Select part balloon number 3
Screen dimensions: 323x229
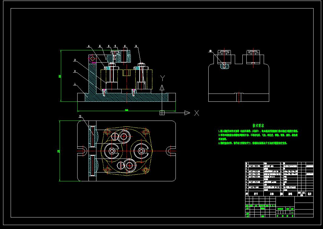click(75, 60)
